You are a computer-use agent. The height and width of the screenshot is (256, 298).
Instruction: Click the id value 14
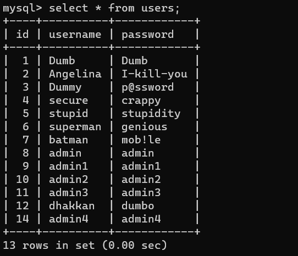[x=23, y=219]
